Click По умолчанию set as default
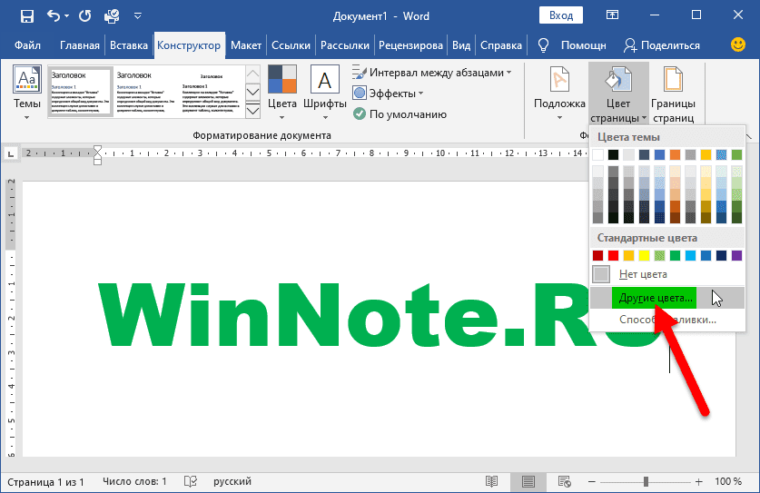 [400, 114]
